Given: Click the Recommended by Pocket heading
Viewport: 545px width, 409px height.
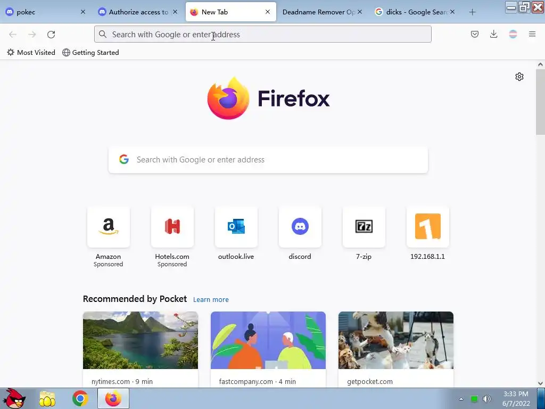Looking at the screenshot, I should 135,299.
